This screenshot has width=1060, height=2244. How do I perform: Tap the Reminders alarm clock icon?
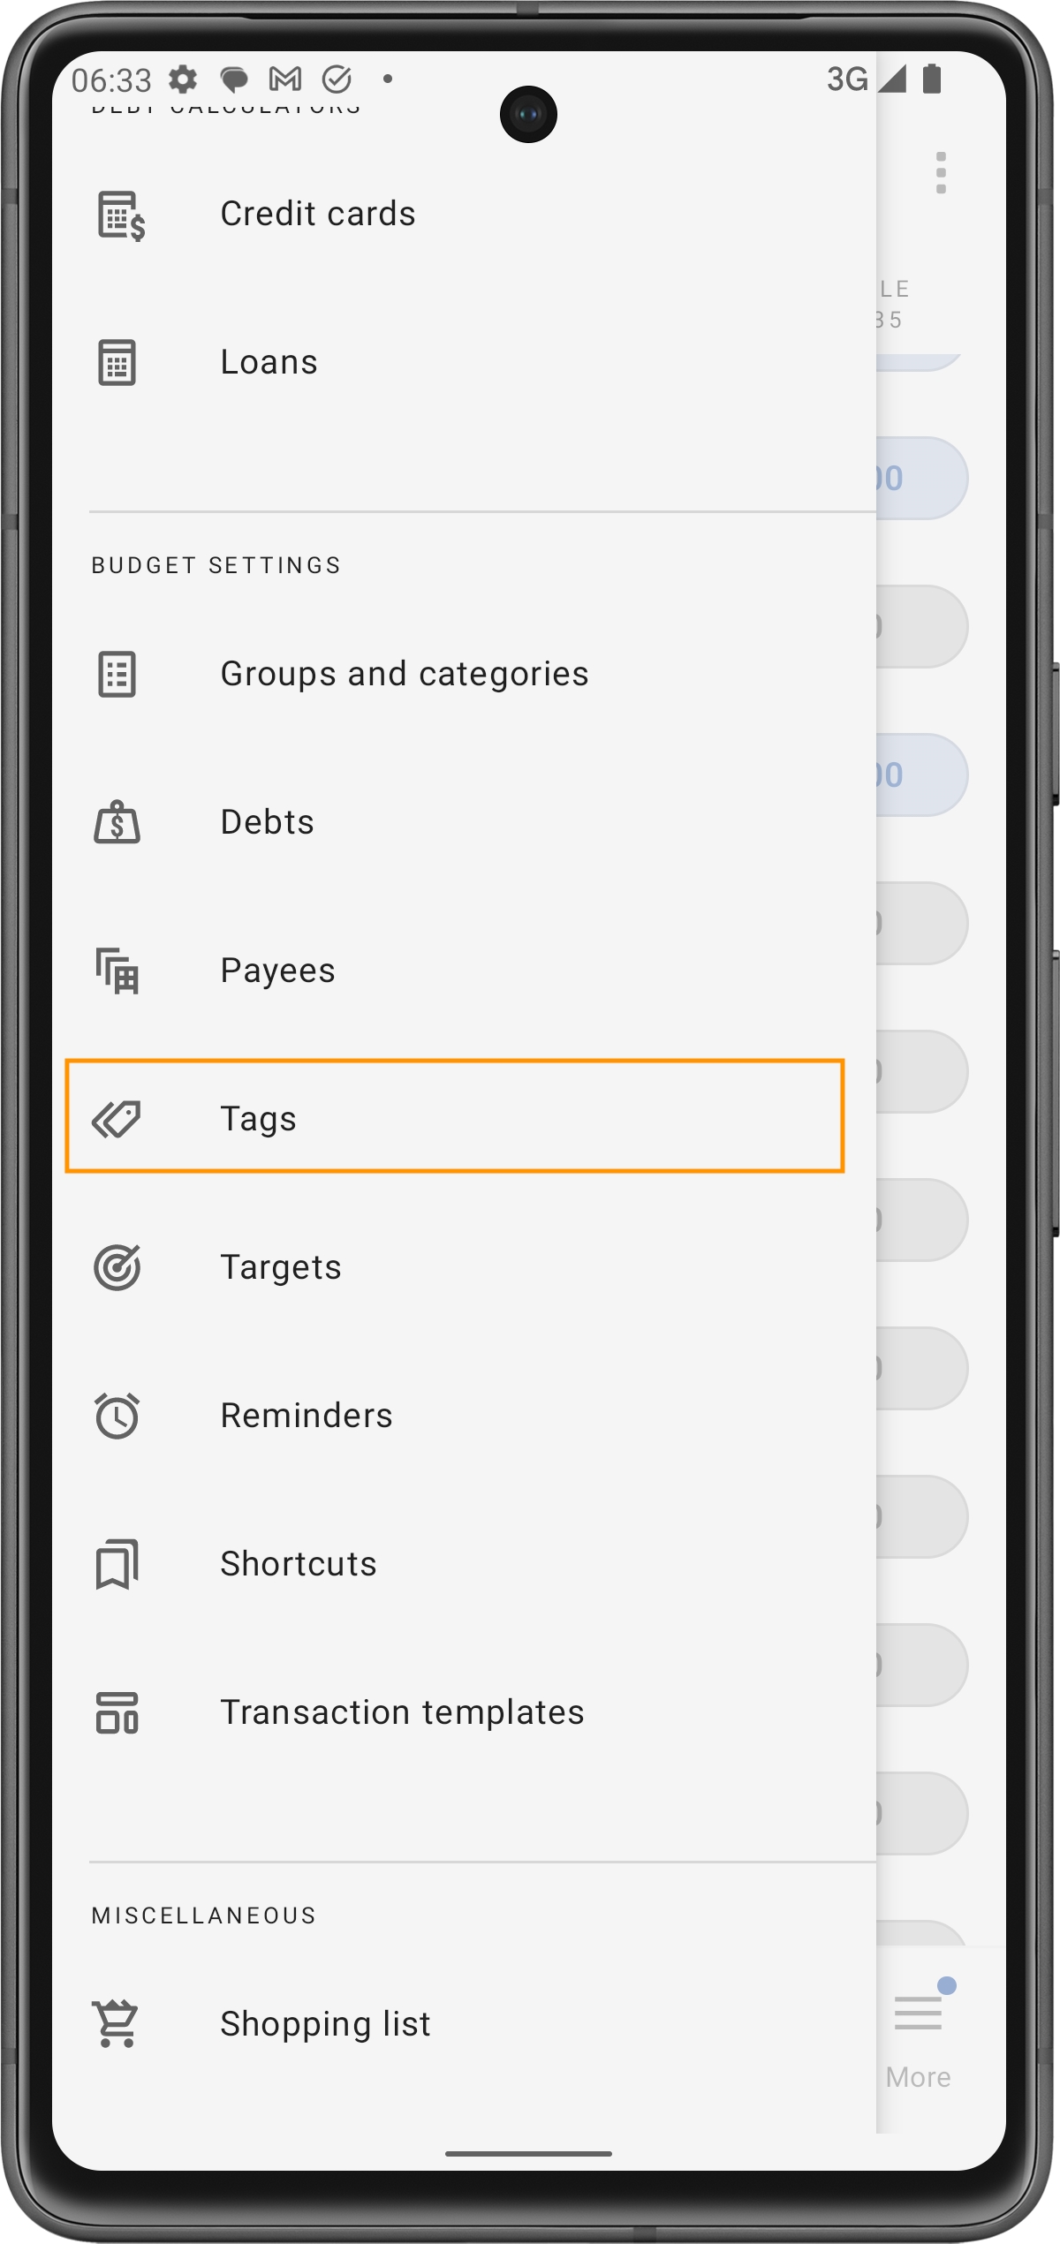click(117, 1416)
